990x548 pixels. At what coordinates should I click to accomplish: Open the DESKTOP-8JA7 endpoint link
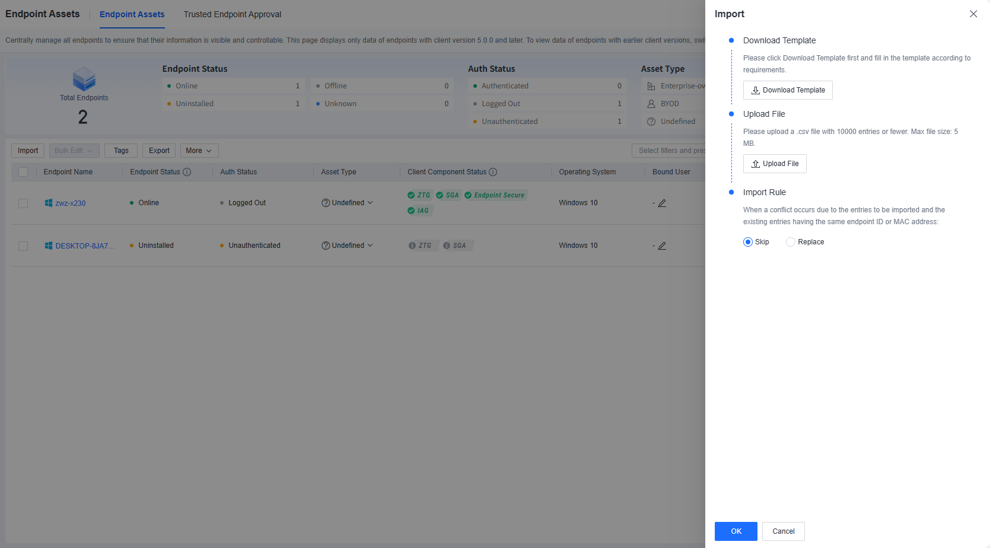(85, 246)
